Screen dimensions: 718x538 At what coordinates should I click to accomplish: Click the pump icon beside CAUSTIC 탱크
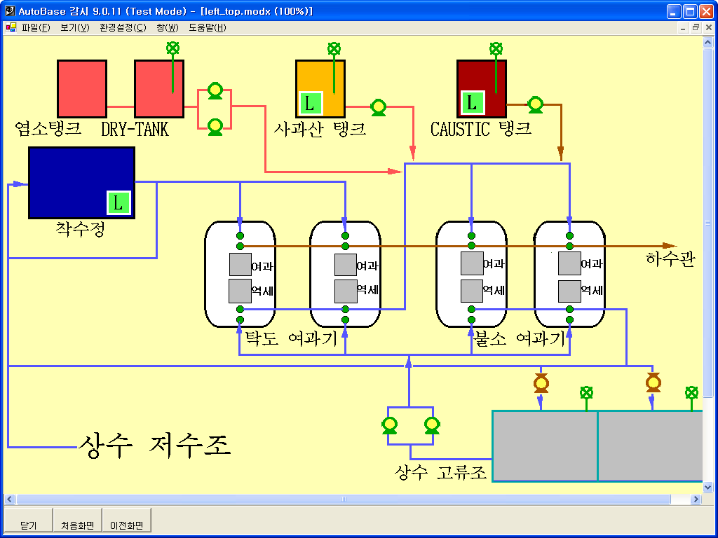pos(535,104)
